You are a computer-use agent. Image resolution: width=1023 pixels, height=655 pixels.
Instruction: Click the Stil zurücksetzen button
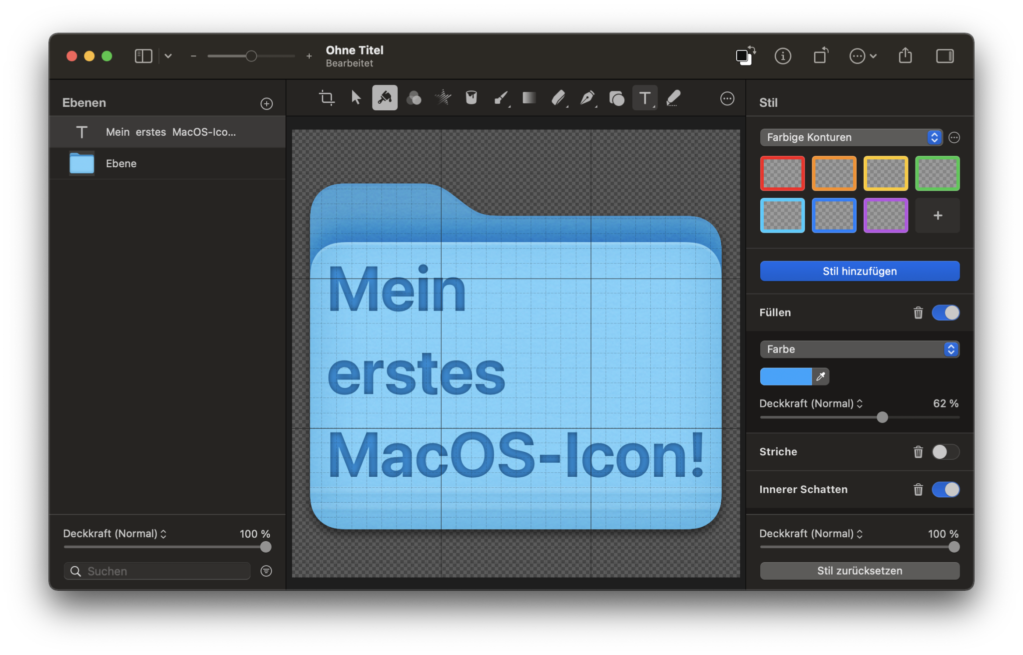point(859,571)
